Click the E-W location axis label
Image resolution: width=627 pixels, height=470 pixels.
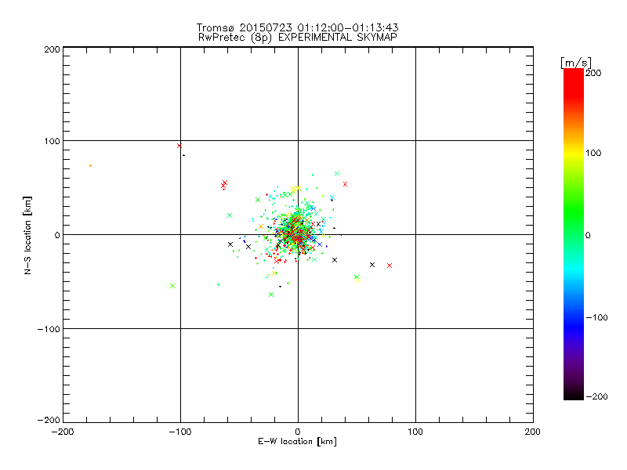(298, 441)
